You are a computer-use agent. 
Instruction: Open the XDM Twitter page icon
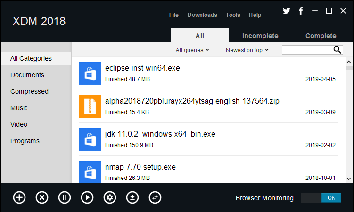[287, 11]
